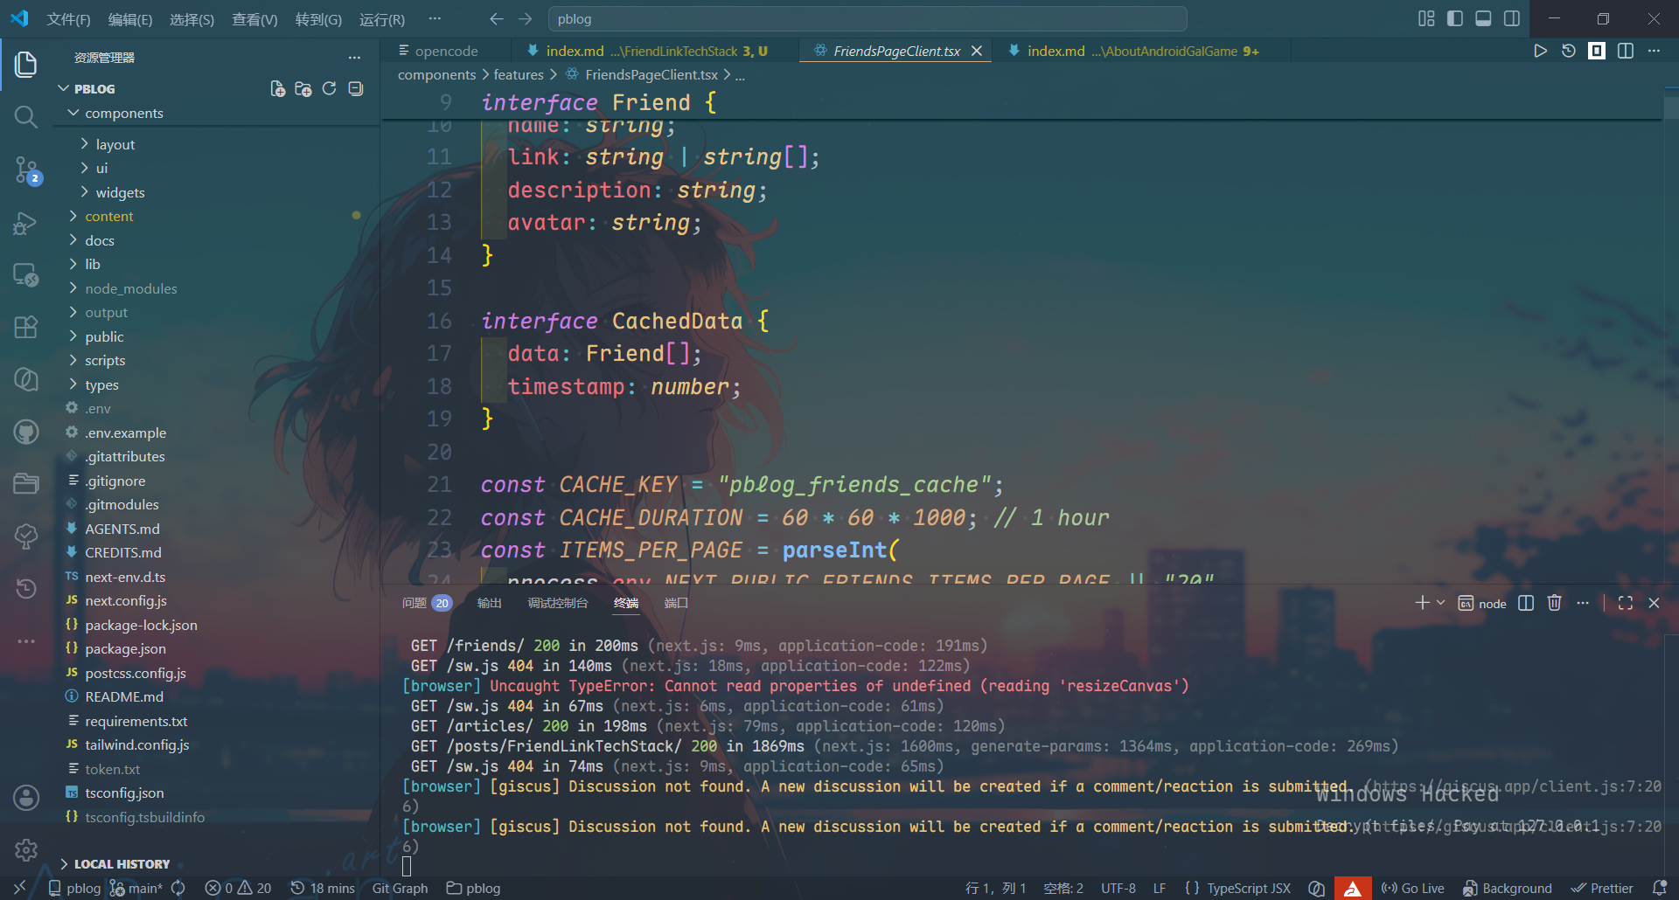1679x900 pixels.
Task: Open the Manage settings gear
Action: point(26,849)
